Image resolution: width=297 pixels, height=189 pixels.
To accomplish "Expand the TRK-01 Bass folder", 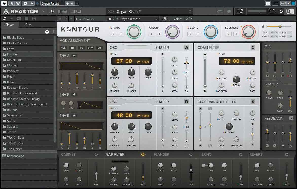I will 4,138.
